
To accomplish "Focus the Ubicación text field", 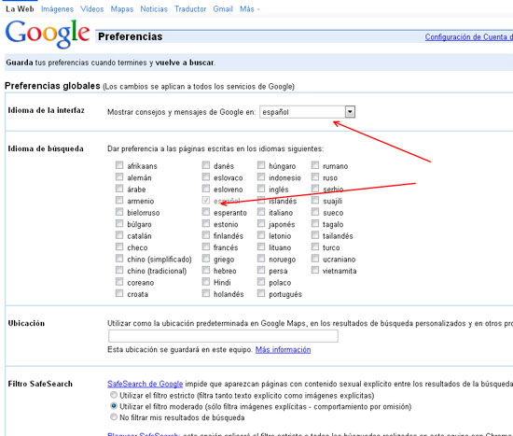I will (x=223, y=336).
